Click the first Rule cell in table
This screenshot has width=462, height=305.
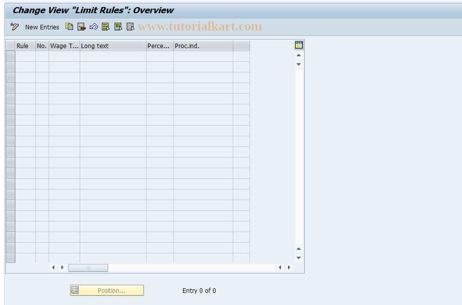coord(25,56)
